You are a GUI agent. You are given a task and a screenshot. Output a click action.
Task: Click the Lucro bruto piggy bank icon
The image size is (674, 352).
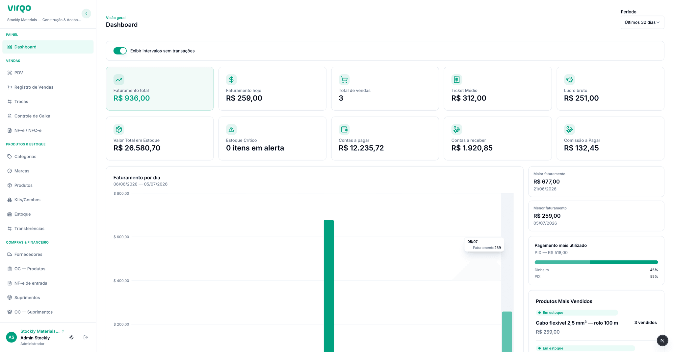coord(569,79)
